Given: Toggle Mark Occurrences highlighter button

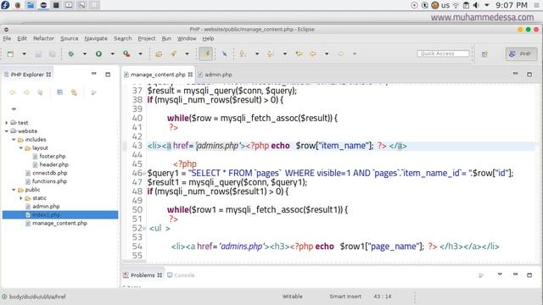Looking at the screenshot, I should [x=205, y=54].
